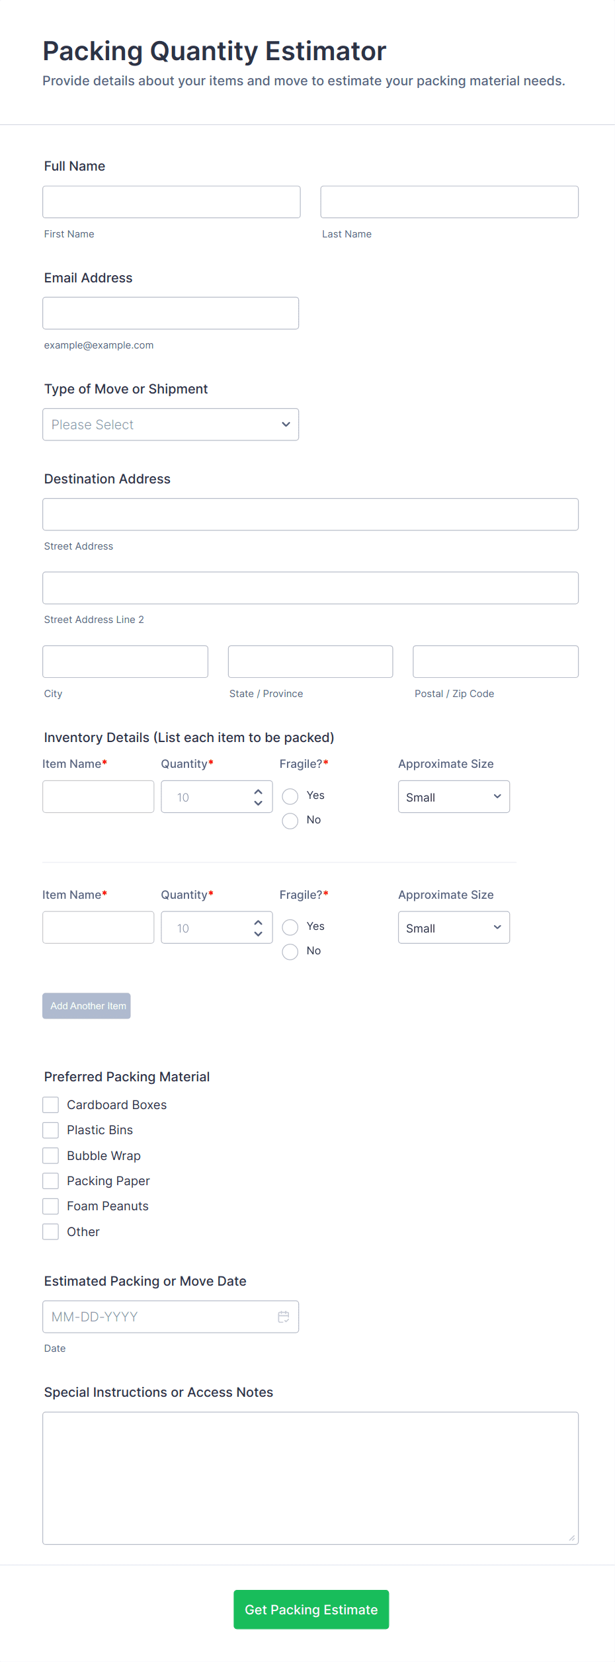Submit with Get Packing Estimate button
Image resolution: width=615 pixels, height=1662 pixels.
click(311, 1609)
